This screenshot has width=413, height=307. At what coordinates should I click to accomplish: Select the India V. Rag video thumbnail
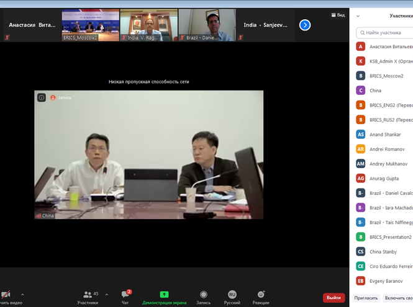(x=148, y=25)
